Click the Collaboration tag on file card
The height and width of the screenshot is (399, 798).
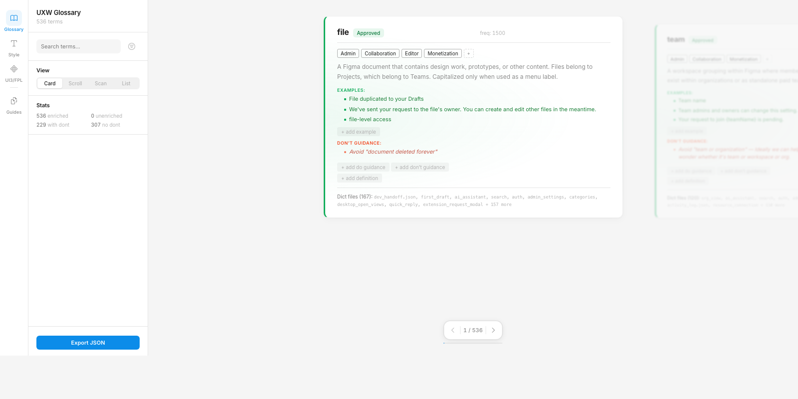[380, 53]
